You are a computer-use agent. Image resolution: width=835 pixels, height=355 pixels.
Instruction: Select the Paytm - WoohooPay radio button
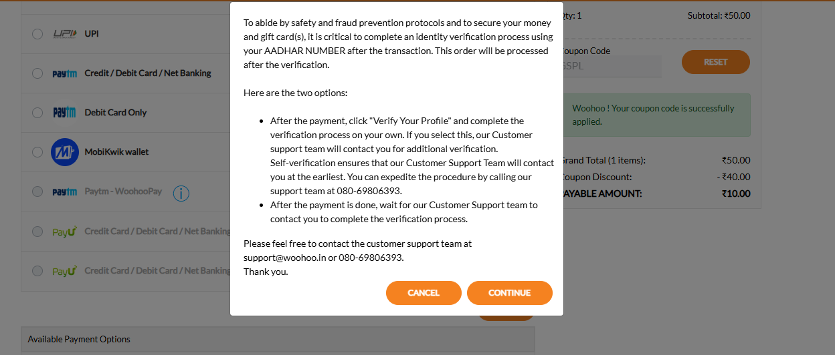tap(37, 192)
